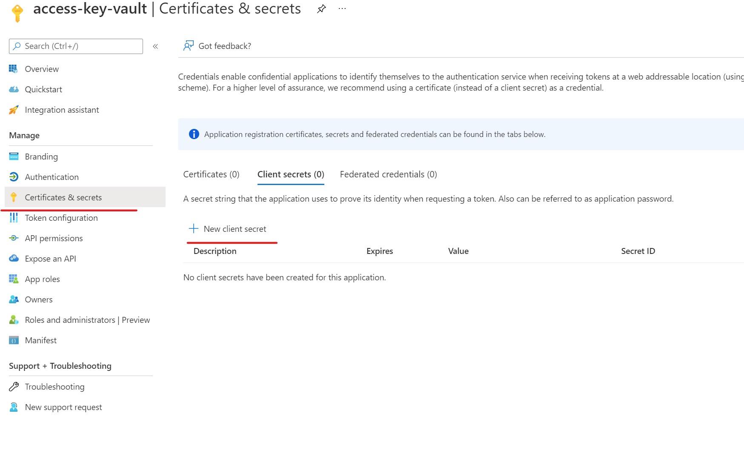Open the more options ellipsis in header
This screenshot has width=744, height=453.
[342, 9]
